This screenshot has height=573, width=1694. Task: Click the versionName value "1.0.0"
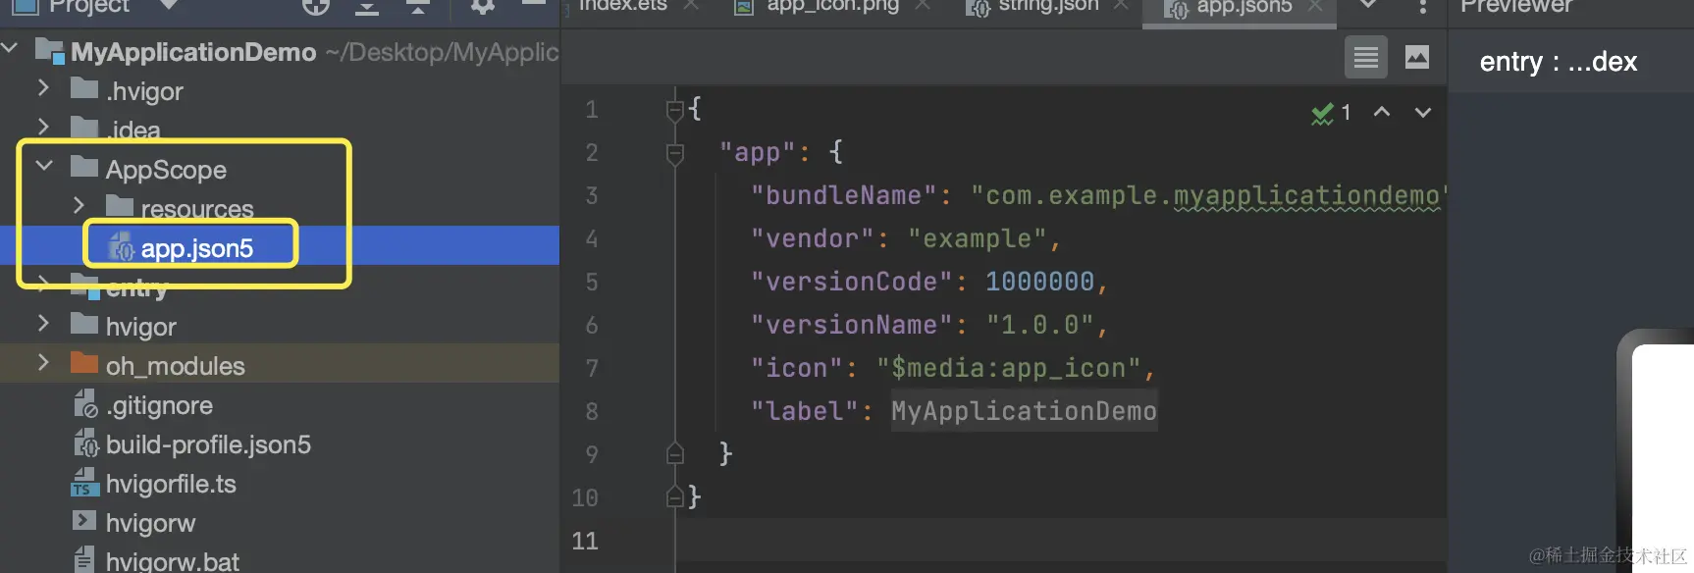point(1039,325)
